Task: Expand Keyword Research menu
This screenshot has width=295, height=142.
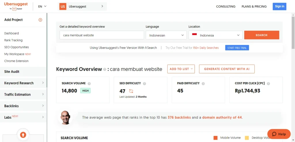Action: point(23,83)
